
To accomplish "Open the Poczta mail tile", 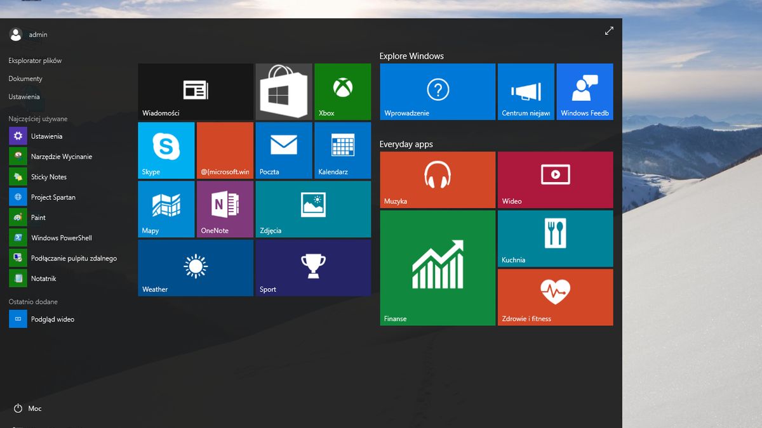I will (284, 150).
